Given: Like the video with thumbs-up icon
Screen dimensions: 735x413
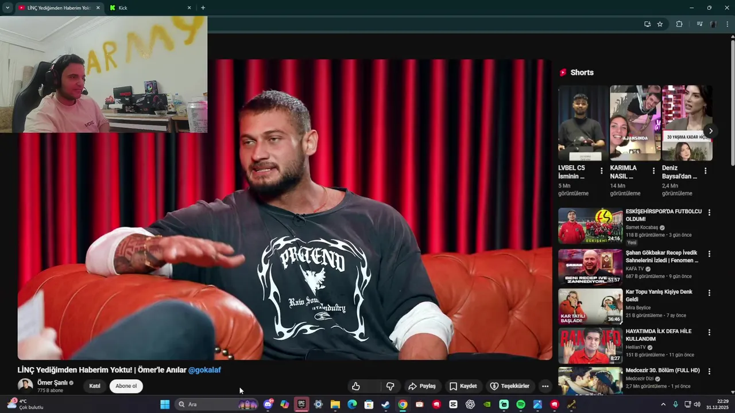Looking at the screenshot, I should pyautogui.click(x=356, y=386).
